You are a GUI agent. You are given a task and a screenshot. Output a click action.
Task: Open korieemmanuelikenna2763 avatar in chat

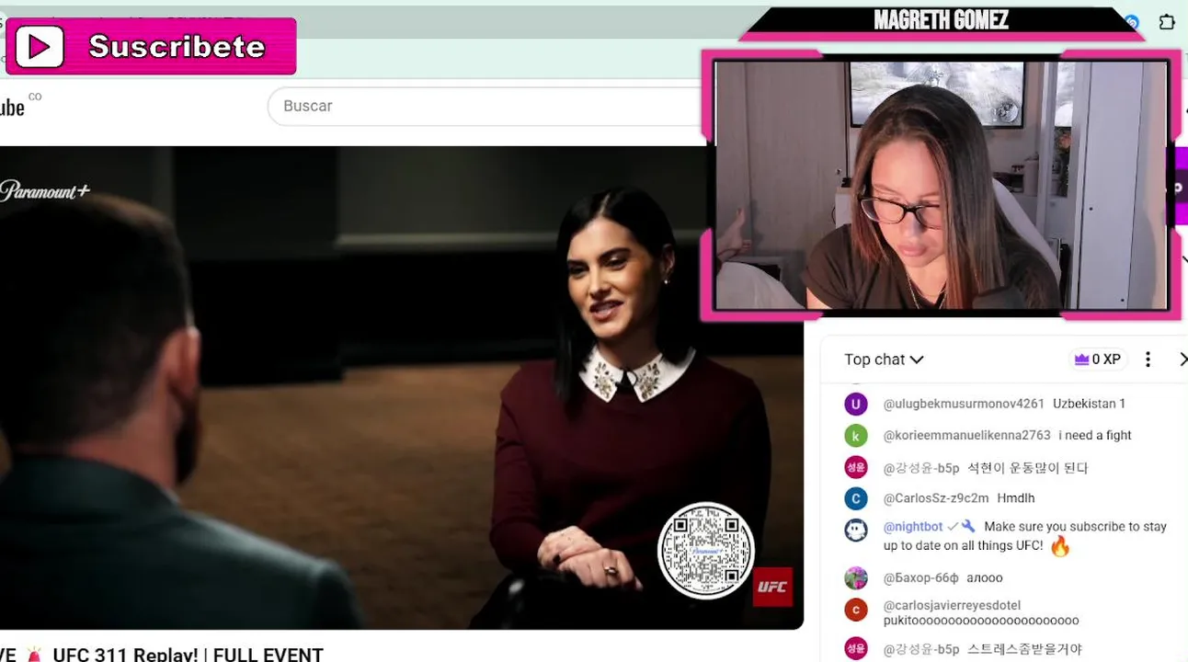(x=856, y=436)
